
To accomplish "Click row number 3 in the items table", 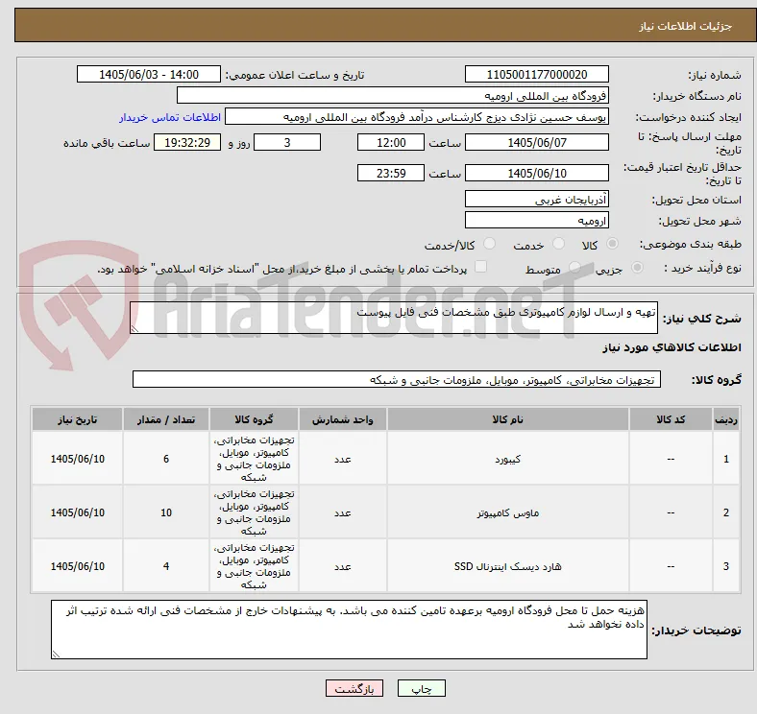I will 726,566.
